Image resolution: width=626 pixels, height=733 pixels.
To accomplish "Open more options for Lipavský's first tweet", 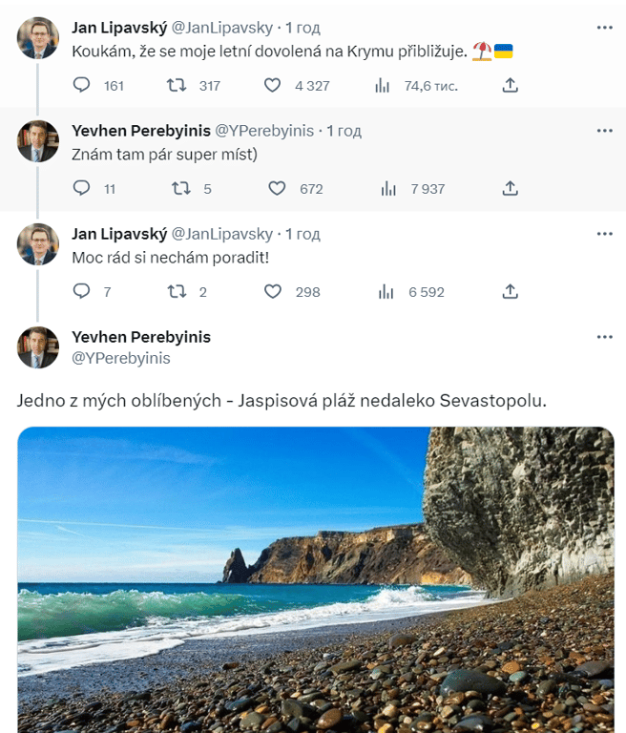I will (x=604, y=28).
